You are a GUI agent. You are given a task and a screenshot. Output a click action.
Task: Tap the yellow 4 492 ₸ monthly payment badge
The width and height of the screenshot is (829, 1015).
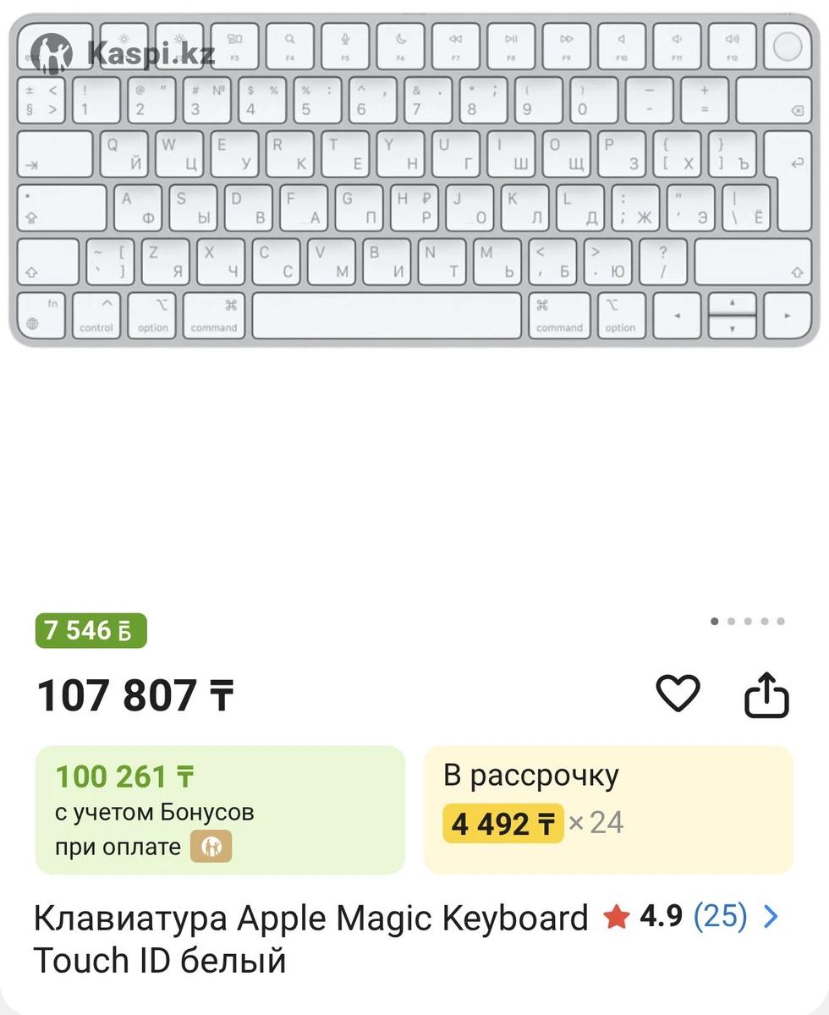[502, 823]
